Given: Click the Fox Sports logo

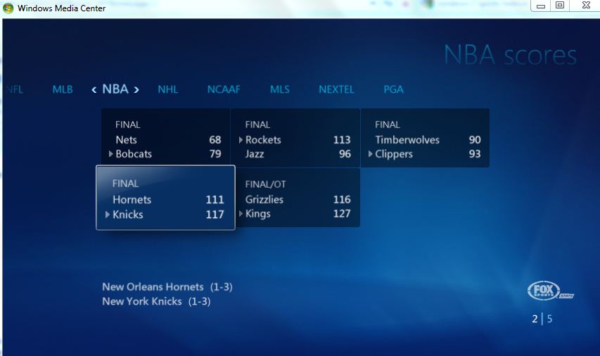Looking at the screenshot, I should click(x=550, y=291).
